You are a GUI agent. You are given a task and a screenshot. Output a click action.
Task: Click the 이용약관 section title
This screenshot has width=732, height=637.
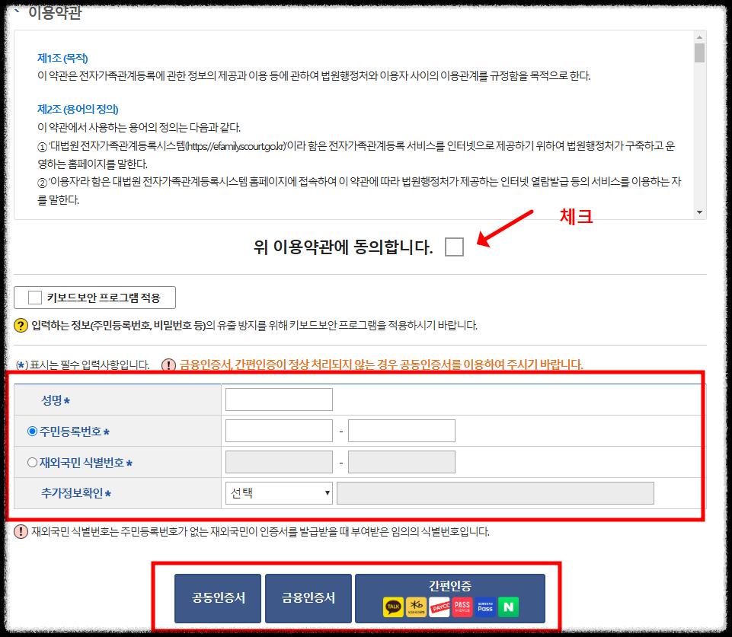55,13
